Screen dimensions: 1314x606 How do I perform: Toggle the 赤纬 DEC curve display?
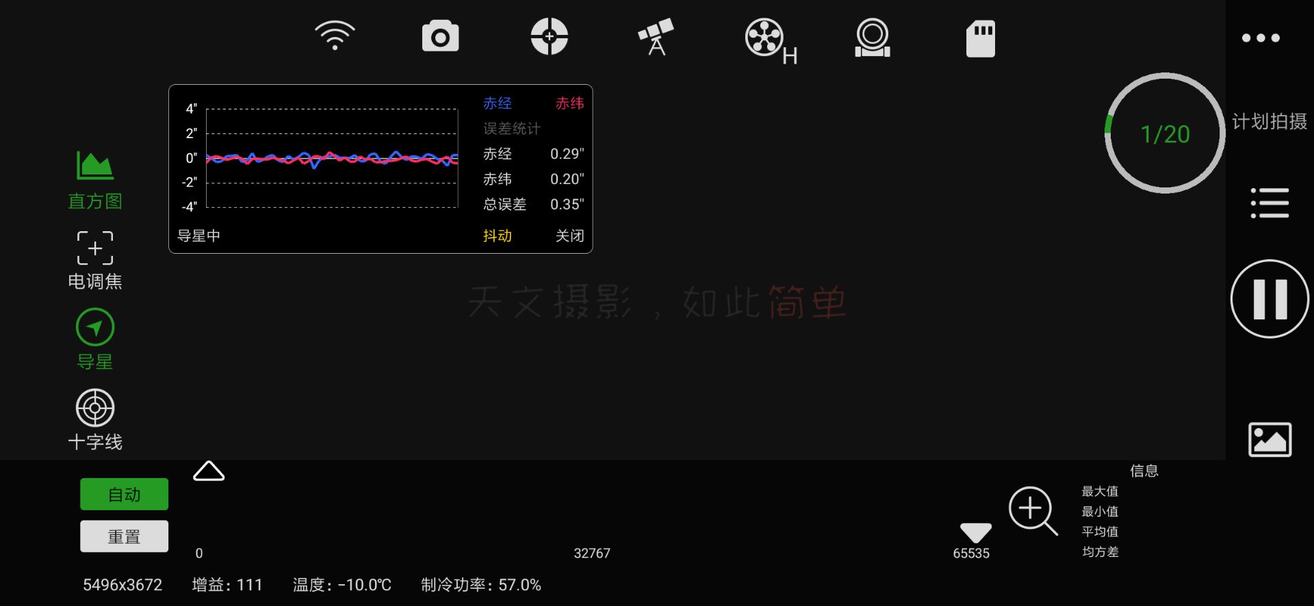tap(569, 103)
